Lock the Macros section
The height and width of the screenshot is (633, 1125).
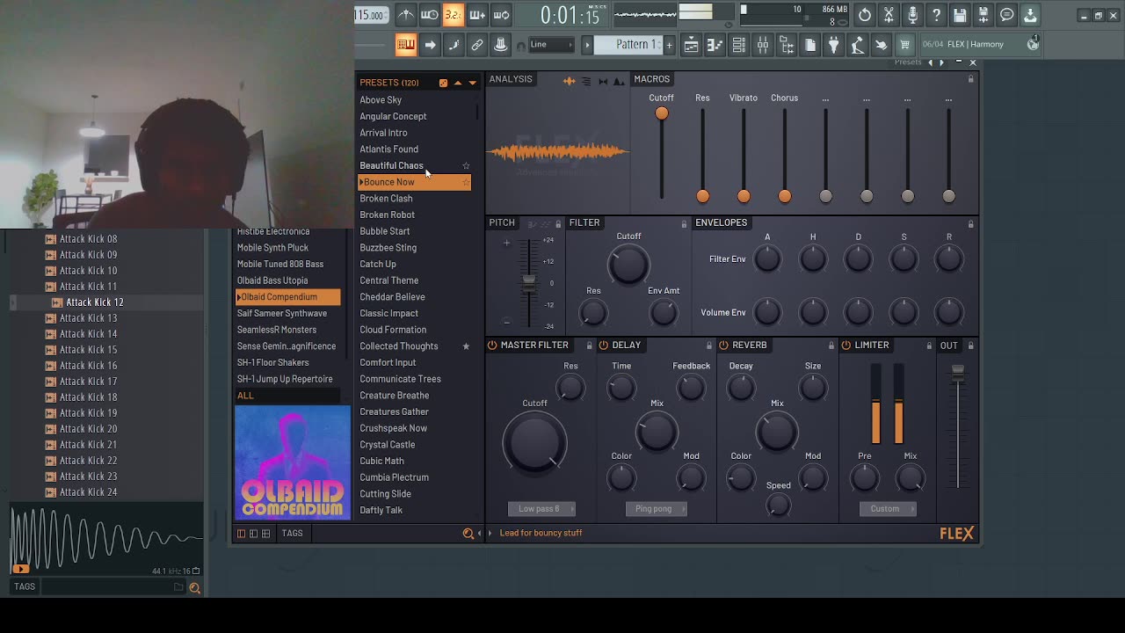(x=970, y=79)
